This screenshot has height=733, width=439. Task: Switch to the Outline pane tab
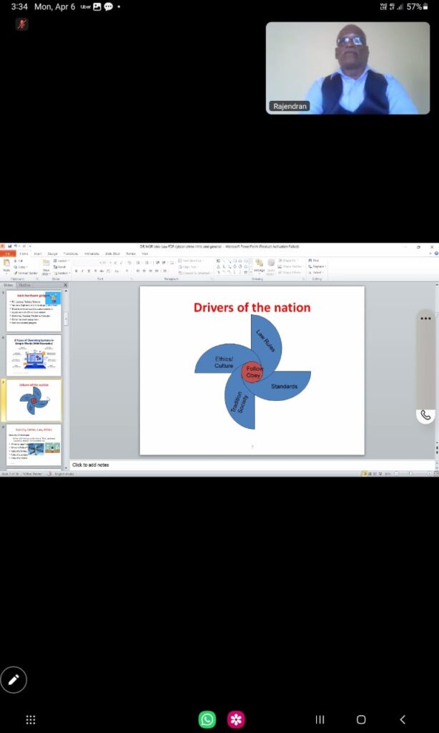25,285
